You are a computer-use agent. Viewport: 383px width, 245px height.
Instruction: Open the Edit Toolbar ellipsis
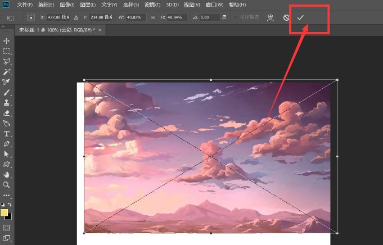pyautogui.click(x=6, y=195)
